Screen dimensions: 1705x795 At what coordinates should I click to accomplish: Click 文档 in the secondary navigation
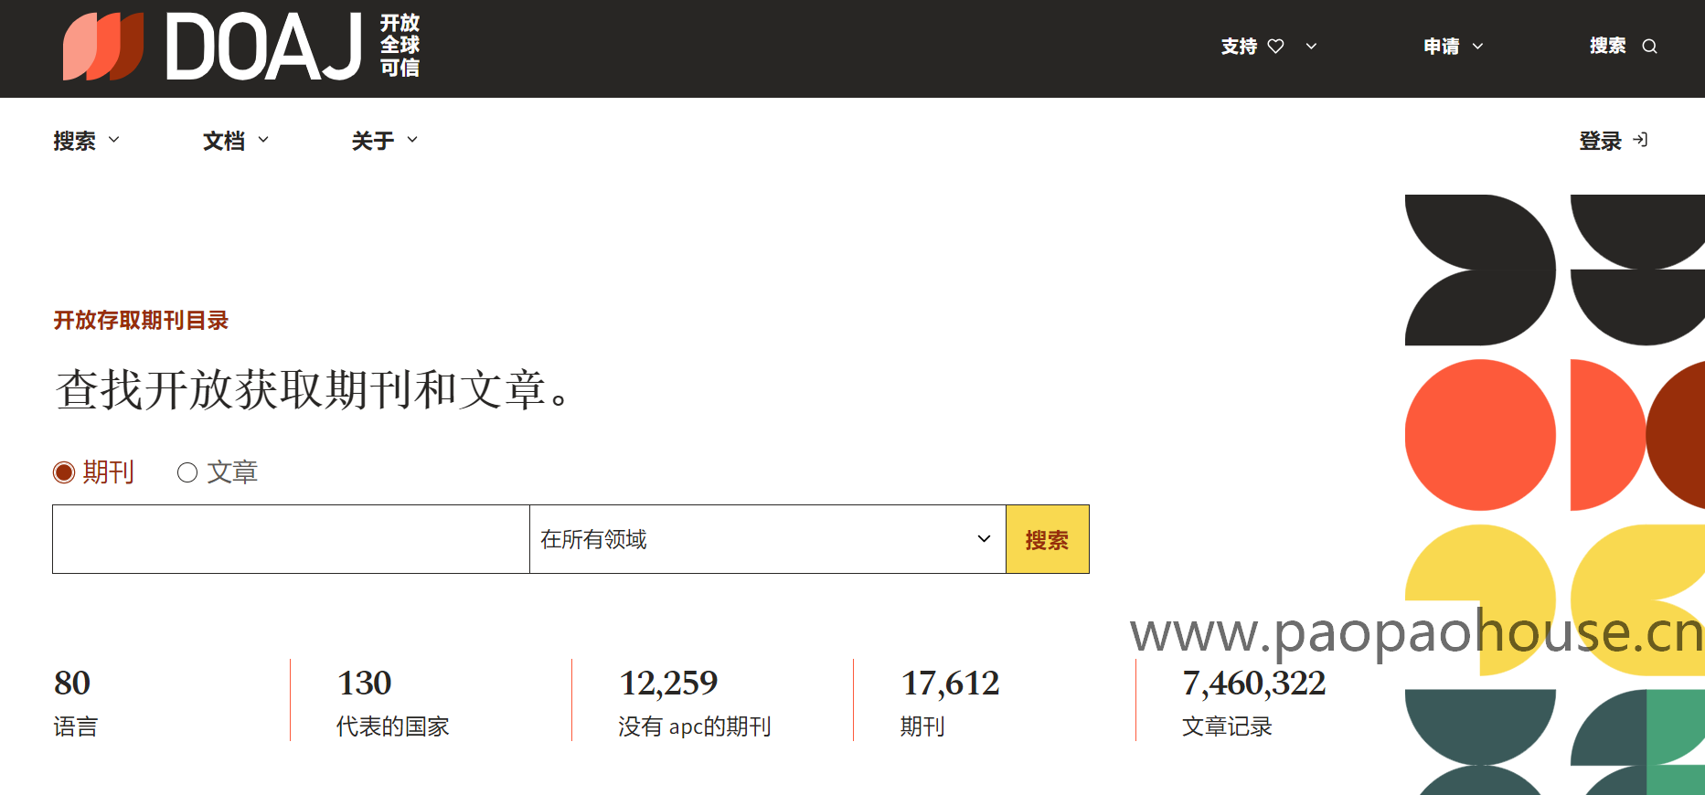224,141
